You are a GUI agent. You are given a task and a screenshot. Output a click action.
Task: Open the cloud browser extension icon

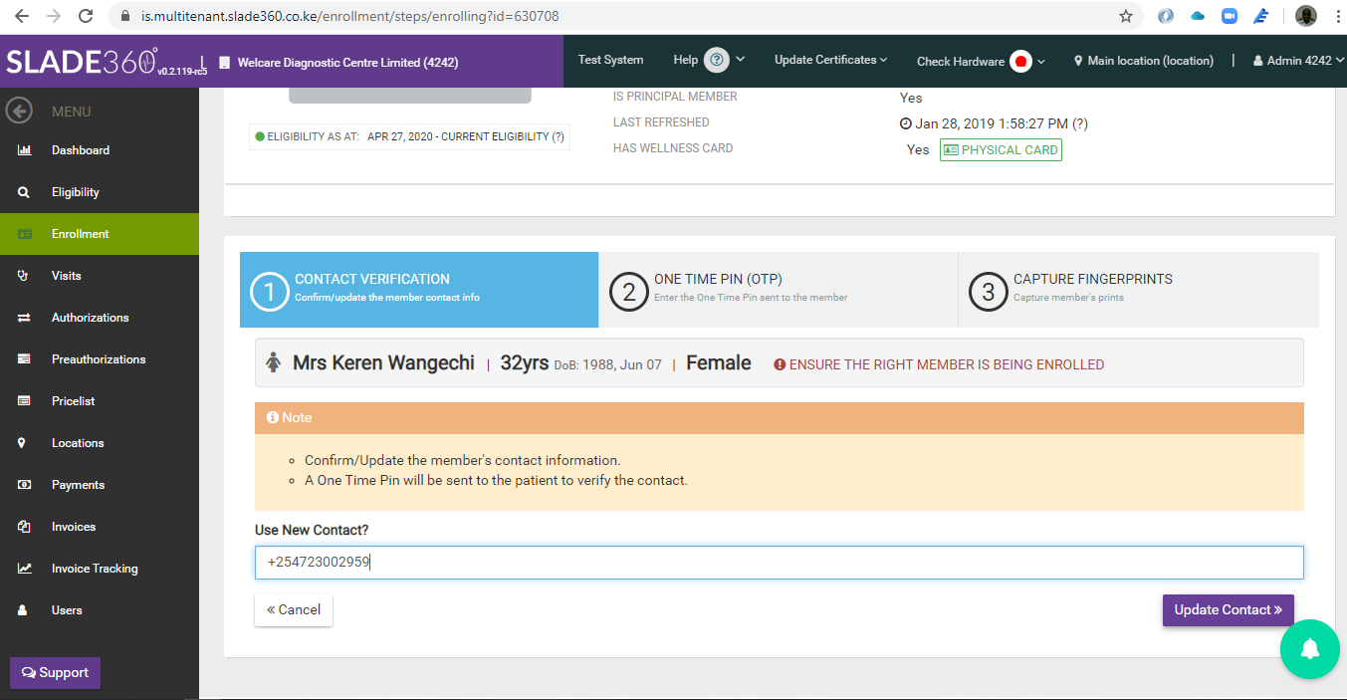point(1198,16)
